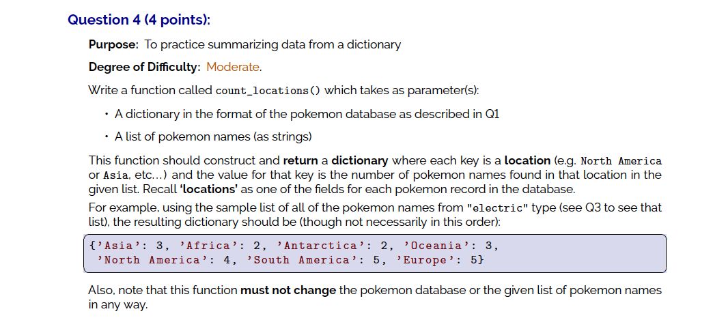Click the bold 'Purpose:' label
Viewport: 728px width, 333px height.
click(114, 44)
